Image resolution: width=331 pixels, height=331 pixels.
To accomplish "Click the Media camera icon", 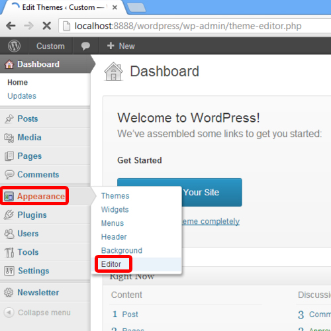I will 9,138.
